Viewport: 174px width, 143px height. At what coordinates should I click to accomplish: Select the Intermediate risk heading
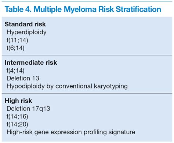31,63
